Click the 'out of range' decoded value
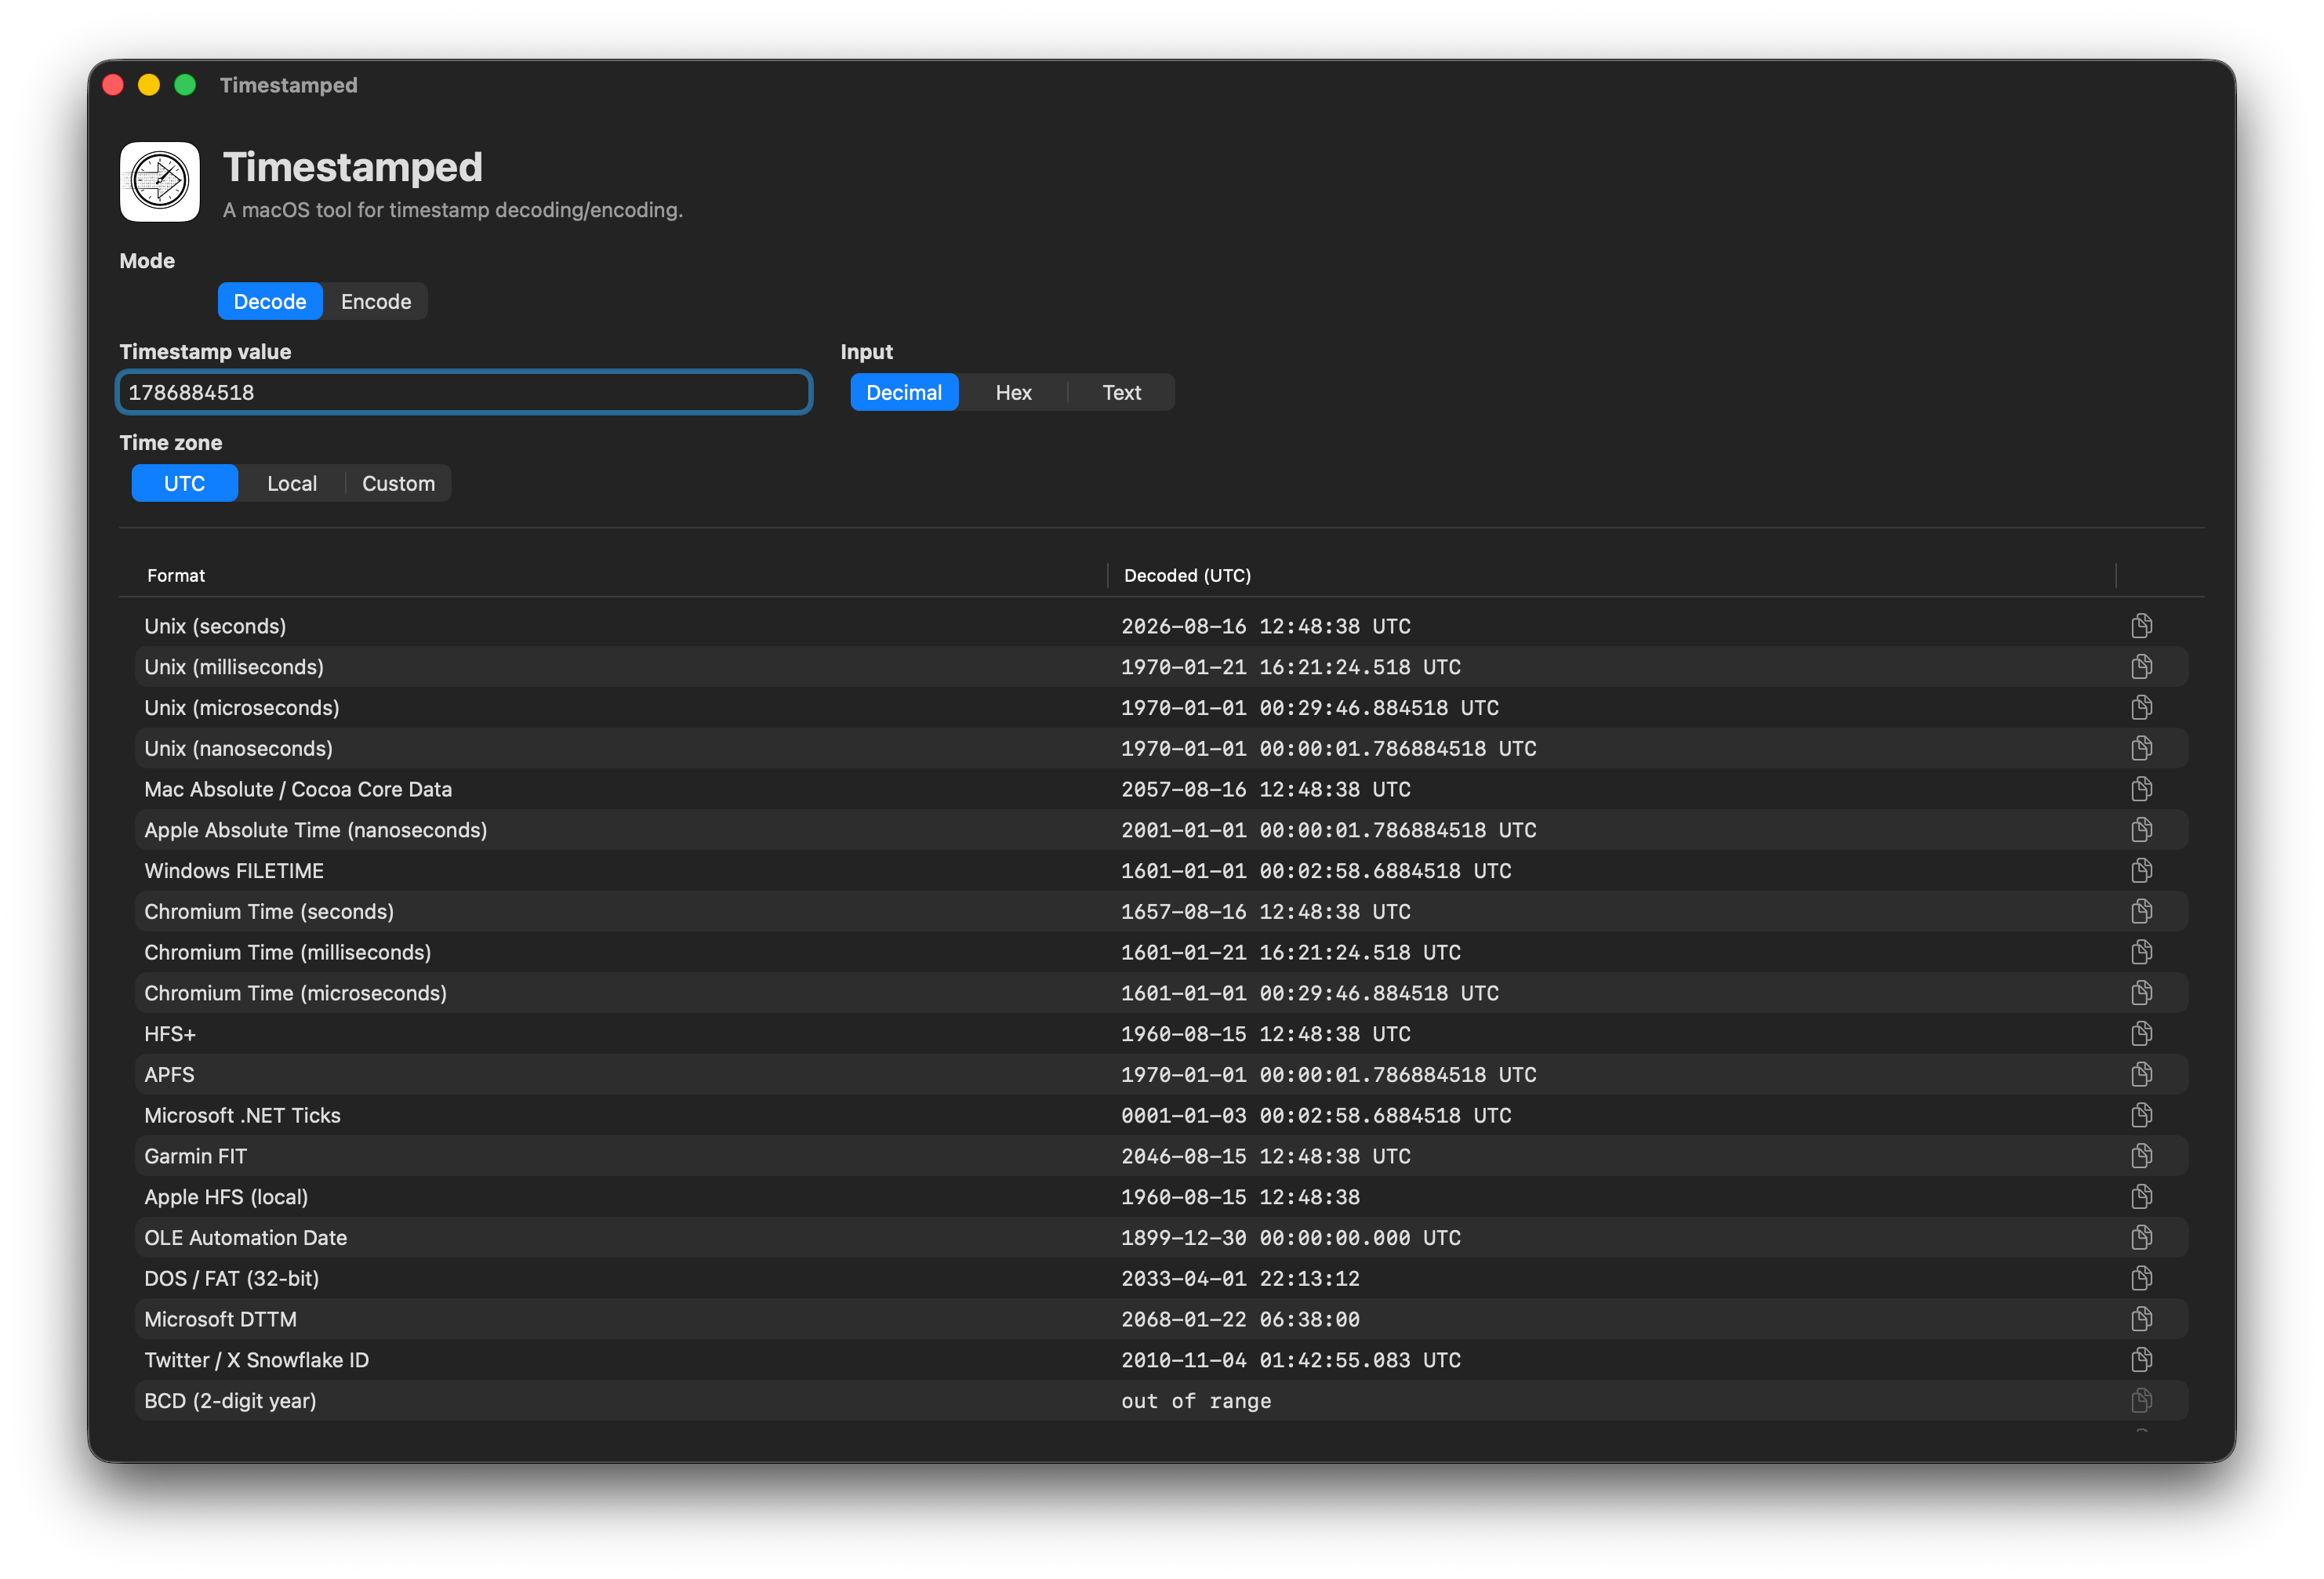This screenshot has width=2324, height=1579. (1196, 1401)
